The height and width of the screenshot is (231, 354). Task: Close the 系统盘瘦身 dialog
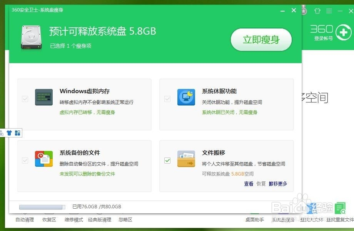click(294, 10)
